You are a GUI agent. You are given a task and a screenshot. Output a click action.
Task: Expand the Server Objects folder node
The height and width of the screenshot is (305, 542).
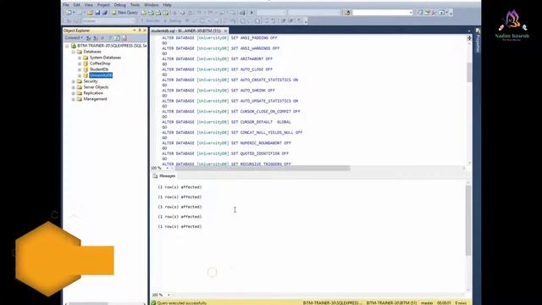74,87
